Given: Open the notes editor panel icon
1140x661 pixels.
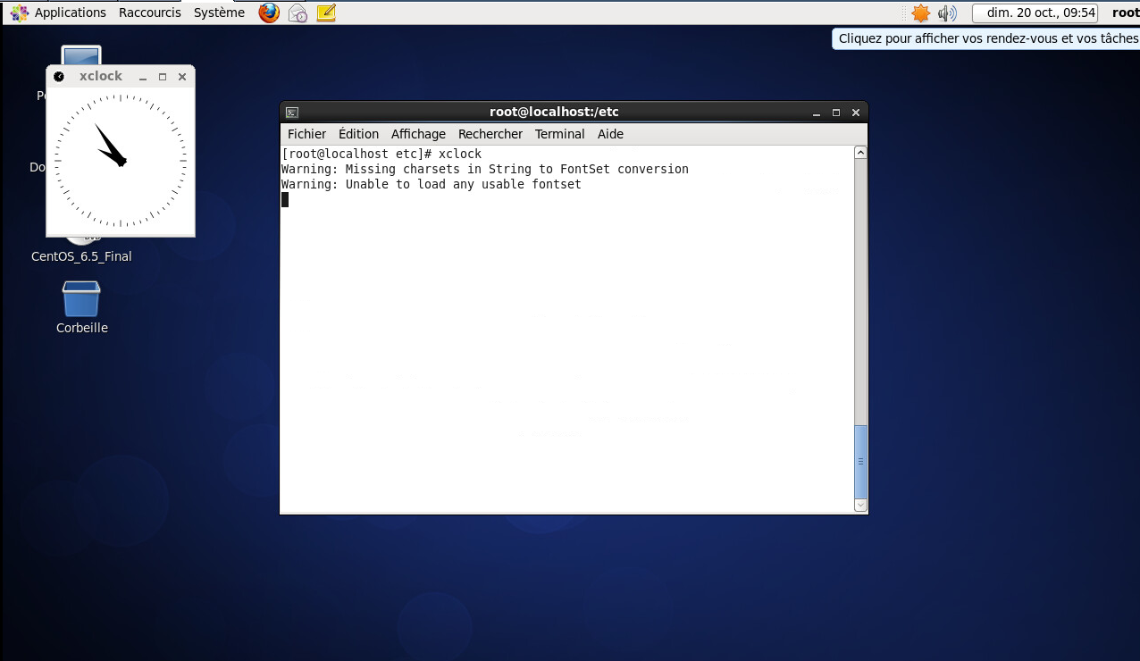Looking at the screenshot, I should (326, 13).
